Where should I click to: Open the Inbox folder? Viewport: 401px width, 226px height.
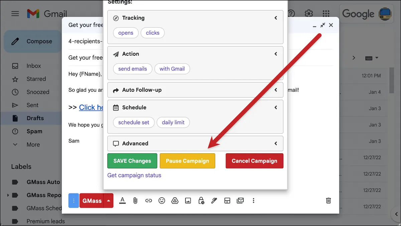(34, 66)
